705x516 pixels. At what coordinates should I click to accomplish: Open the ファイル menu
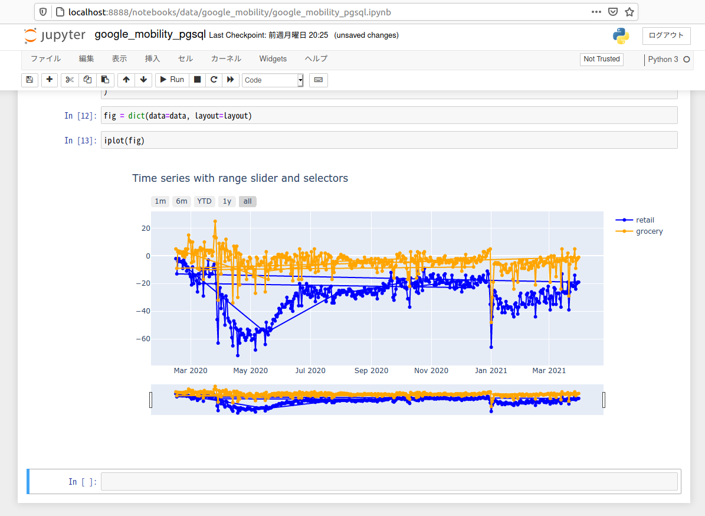(44, 58)
